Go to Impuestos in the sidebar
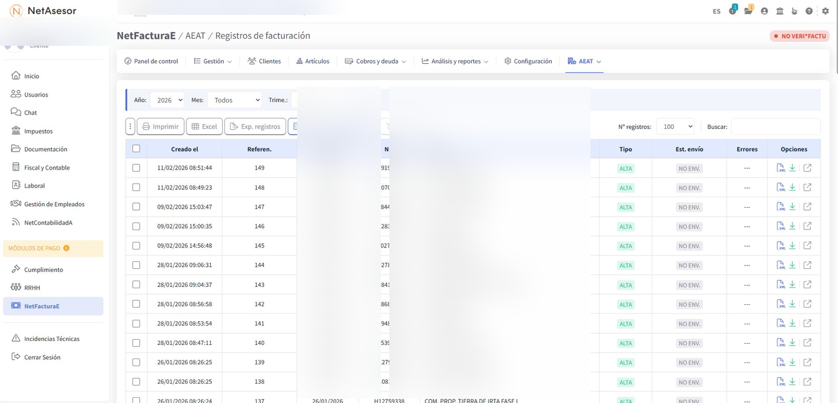Image resolution: width=838 pixels, height=403 pixels. 38,131
